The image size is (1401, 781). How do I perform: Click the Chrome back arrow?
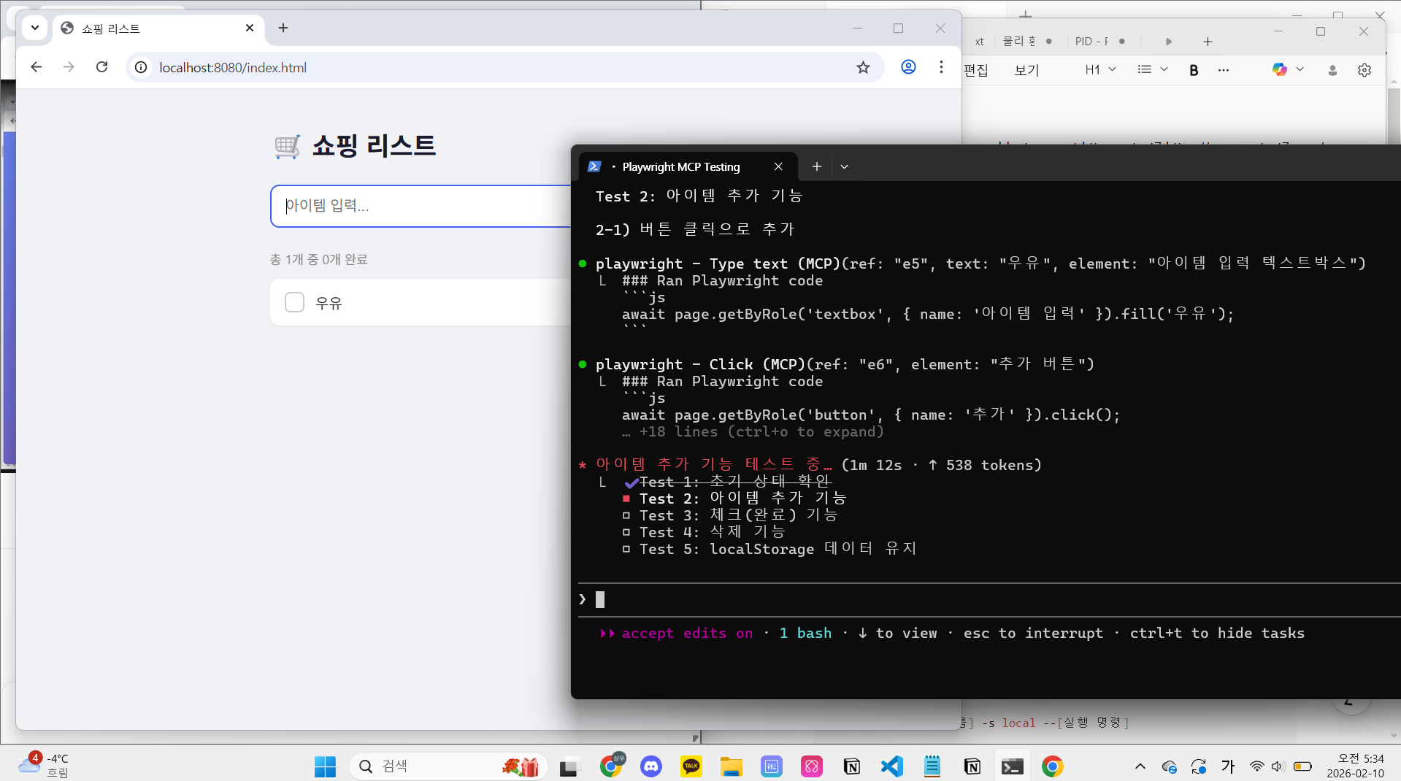(36, 67)
